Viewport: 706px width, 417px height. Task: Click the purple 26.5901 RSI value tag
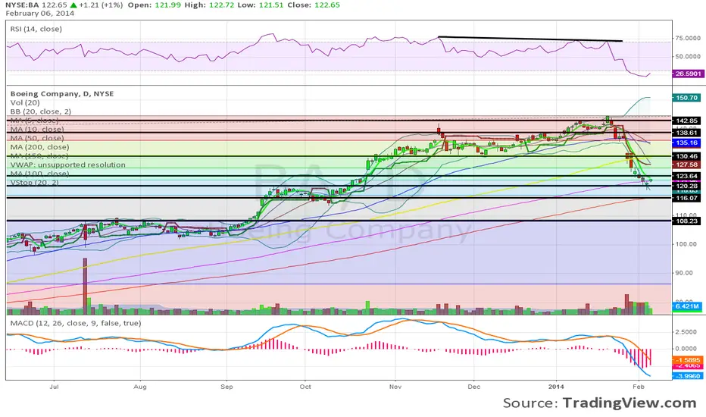tap(687, 74)
